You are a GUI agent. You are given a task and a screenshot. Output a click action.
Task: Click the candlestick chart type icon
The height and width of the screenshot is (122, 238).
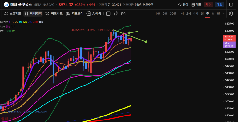116,13
